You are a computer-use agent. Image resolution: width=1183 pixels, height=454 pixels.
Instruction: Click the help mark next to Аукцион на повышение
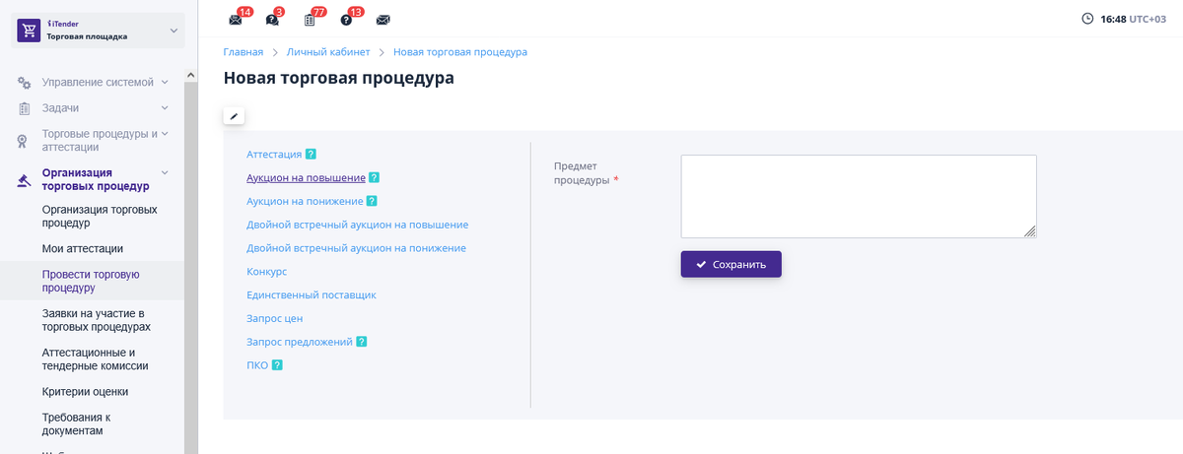[x=375, y=178]
